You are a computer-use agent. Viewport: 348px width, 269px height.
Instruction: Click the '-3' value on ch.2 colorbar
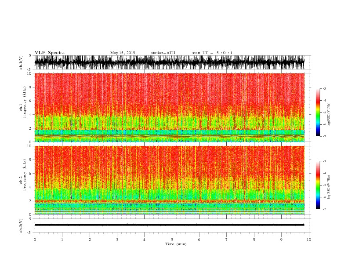[x=324, y=161]
